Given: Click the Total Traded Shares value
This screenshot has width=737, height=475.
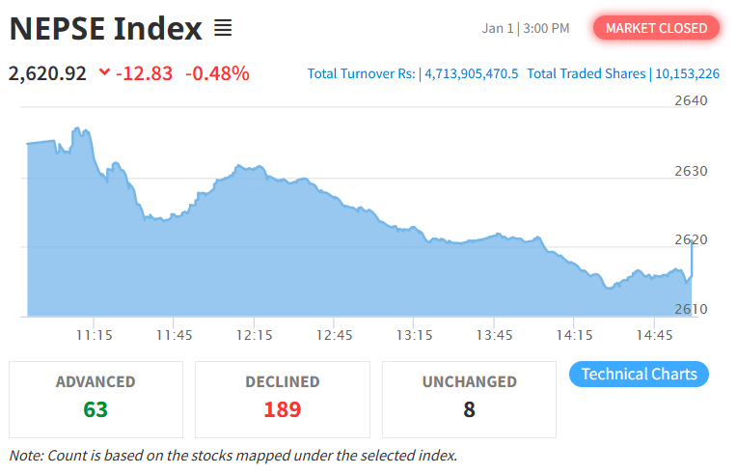Looking at the screenshot, I should click(x=688, y=73).
